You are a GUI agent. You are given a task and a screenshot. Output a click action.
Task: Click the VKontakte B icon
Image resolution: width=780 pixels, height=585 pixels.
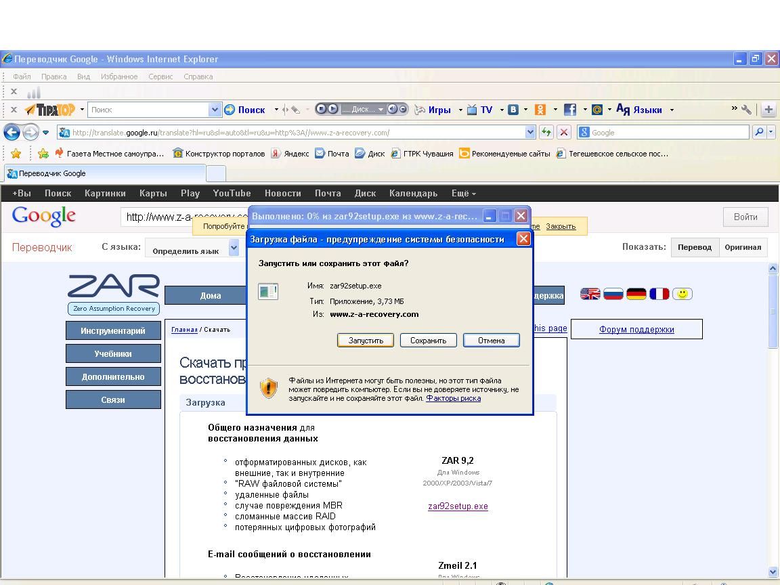(513, 110)
